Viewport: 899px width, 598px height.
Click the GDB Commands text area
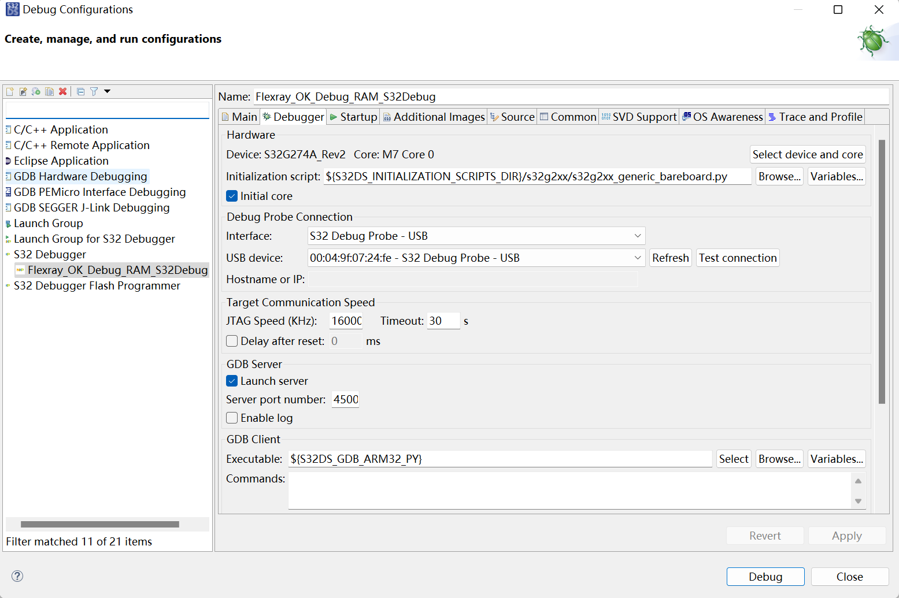tap(569, 491)
